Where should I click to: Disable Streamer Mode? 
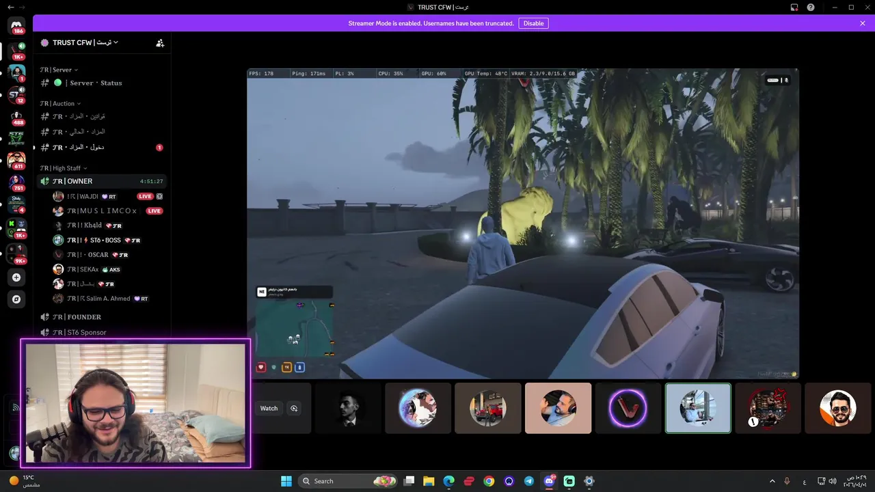tap(533, 23)
